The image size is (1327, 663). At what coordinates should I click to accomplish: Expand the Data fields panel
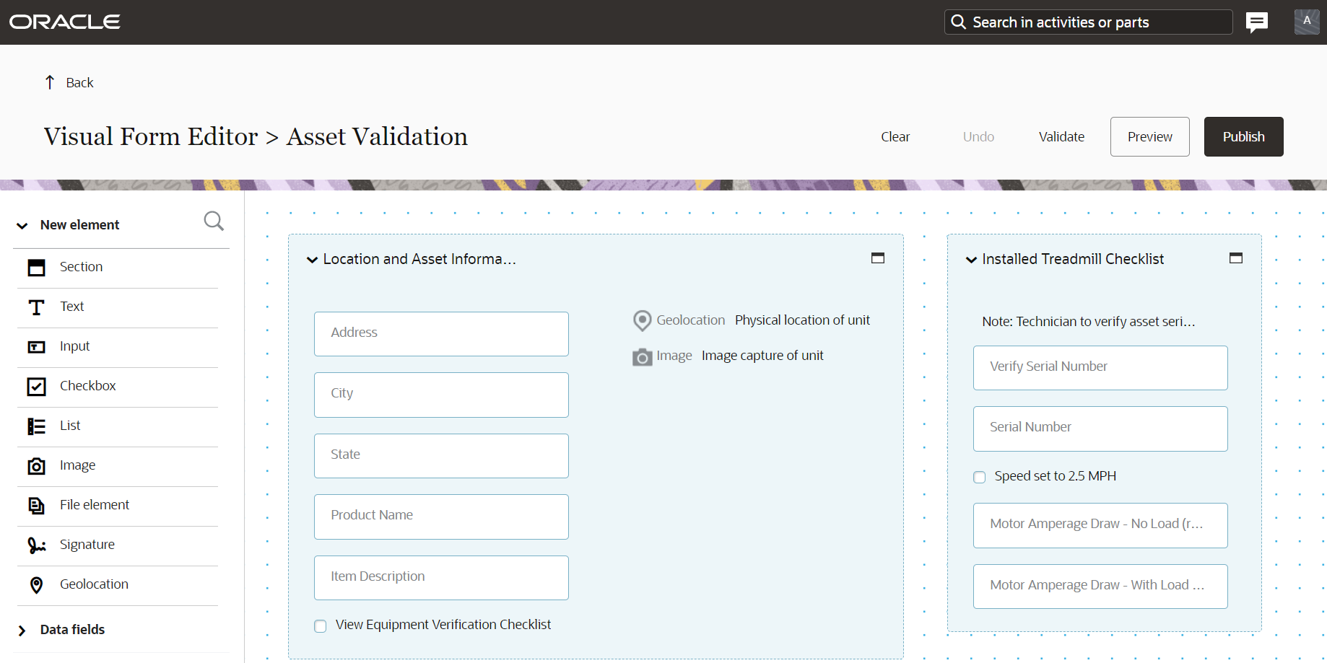[x=22, y=631]
